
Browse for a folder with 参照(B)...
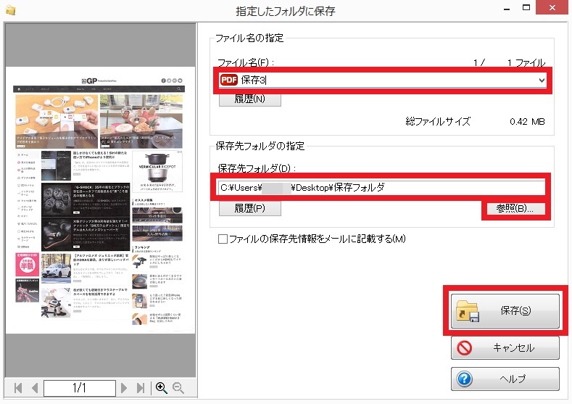(515, 208)
